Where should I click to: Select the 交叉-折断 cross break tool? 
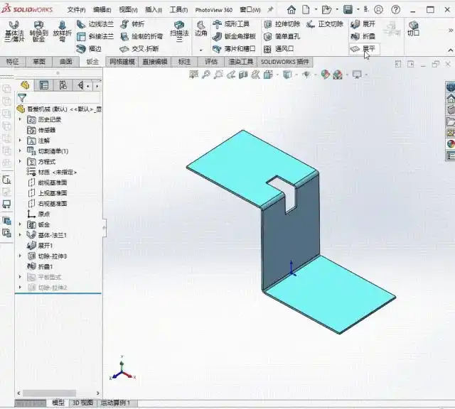[x=139, y=49]
